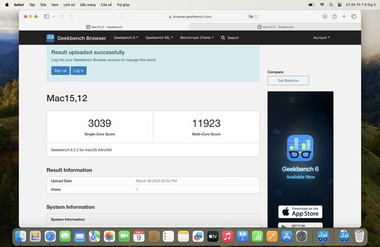
Task: Open the Dấu trang menu
Action: pos(88,5)
